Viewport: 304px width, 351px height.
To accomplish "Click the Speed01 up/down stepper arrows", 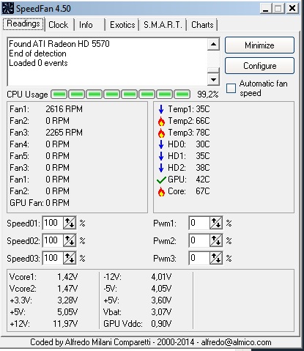I will 70,223.
